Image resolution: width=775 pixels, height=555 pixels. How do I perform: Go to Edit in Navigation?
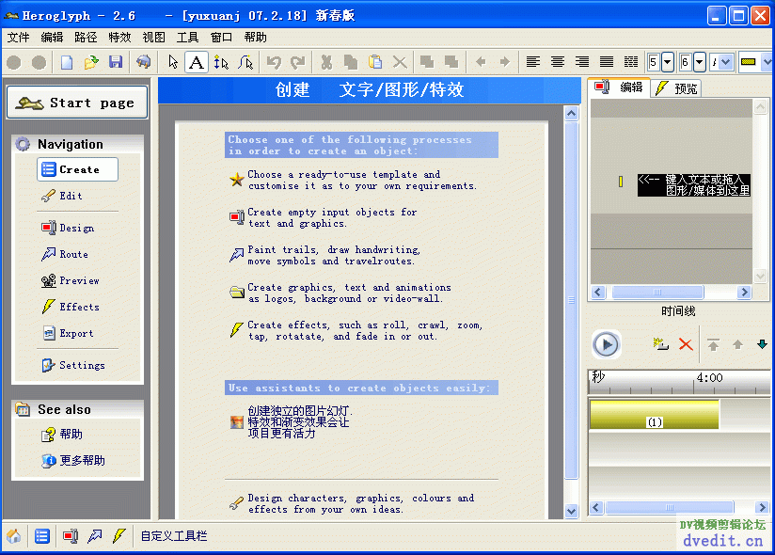coord(62,196)
